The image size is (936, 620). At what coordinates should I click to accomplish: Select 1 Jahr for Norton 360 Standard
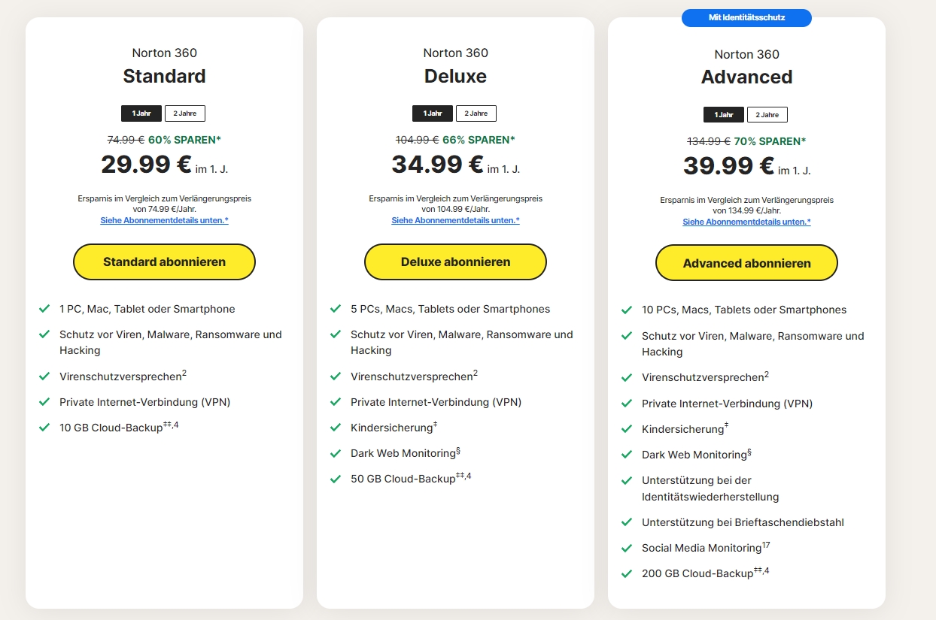pyautogui.click(x=141, y=113)
